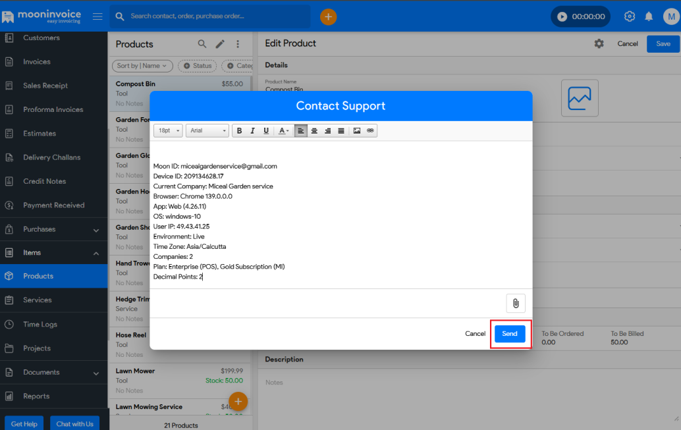
Task: Open Time Logs in the sidebar
Action: pos(54,324)
